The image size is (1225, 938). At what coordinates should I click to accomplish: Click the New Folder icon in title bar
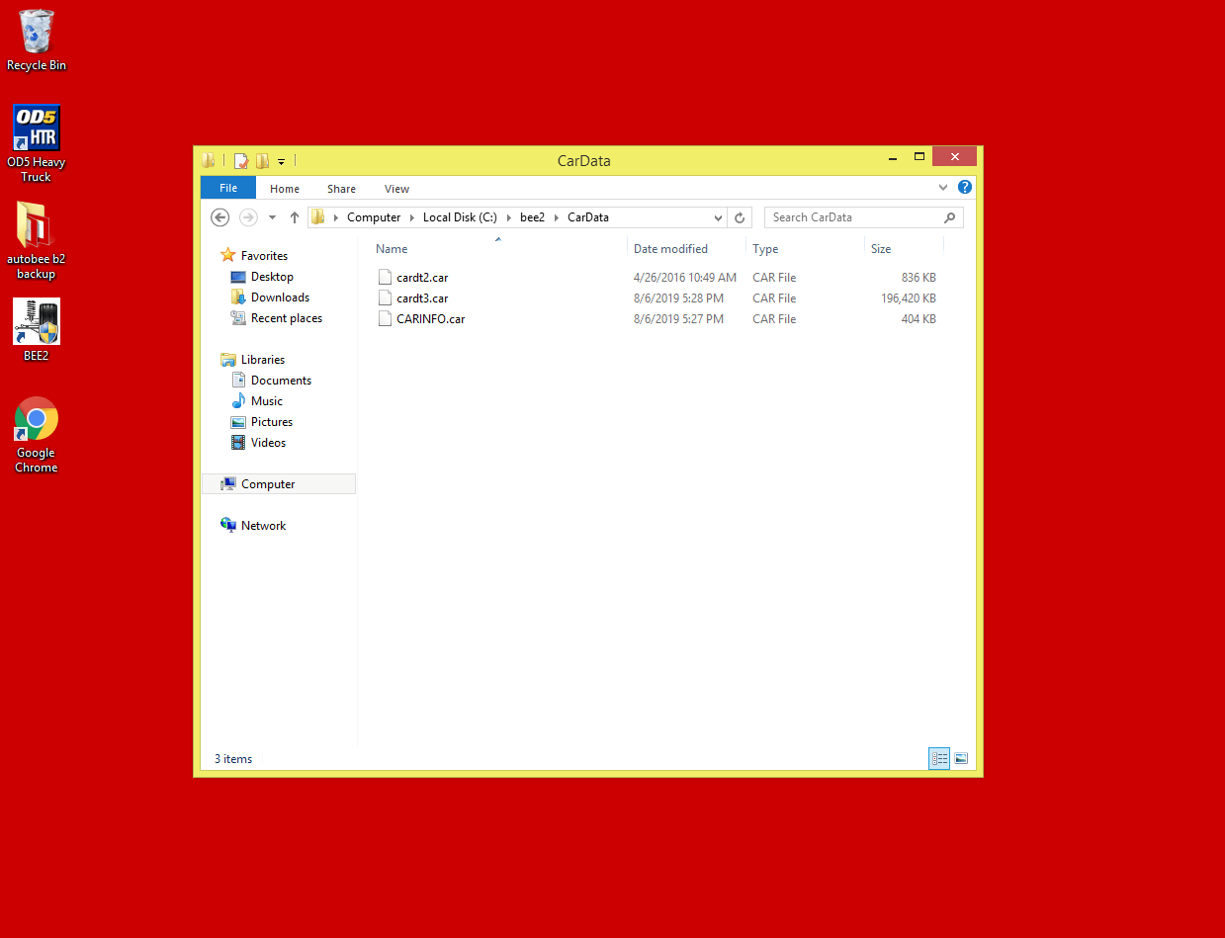[x=262, y=160]
